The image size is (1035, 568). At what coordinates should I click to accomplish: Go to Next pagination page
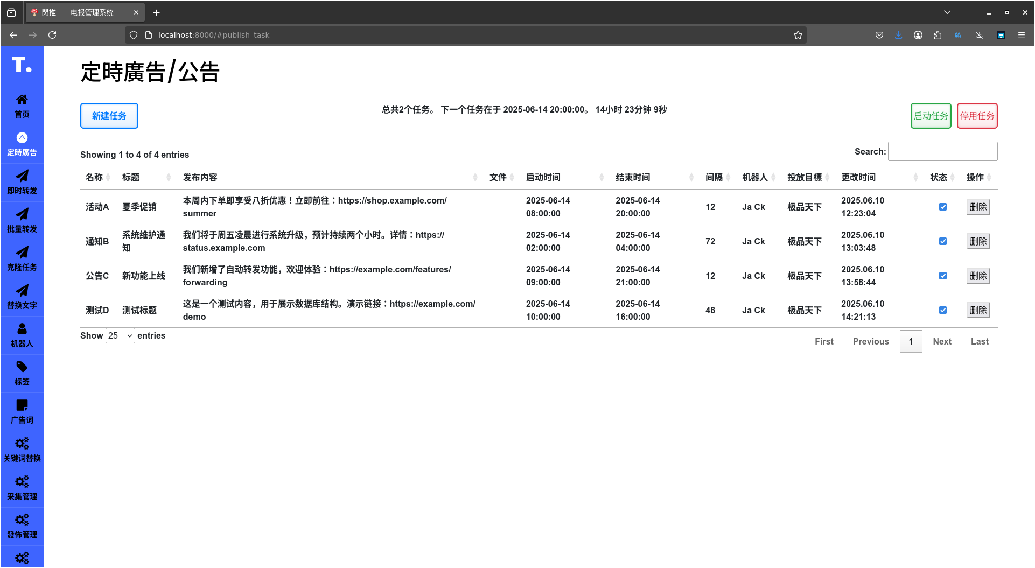click(x=942, y=341)
